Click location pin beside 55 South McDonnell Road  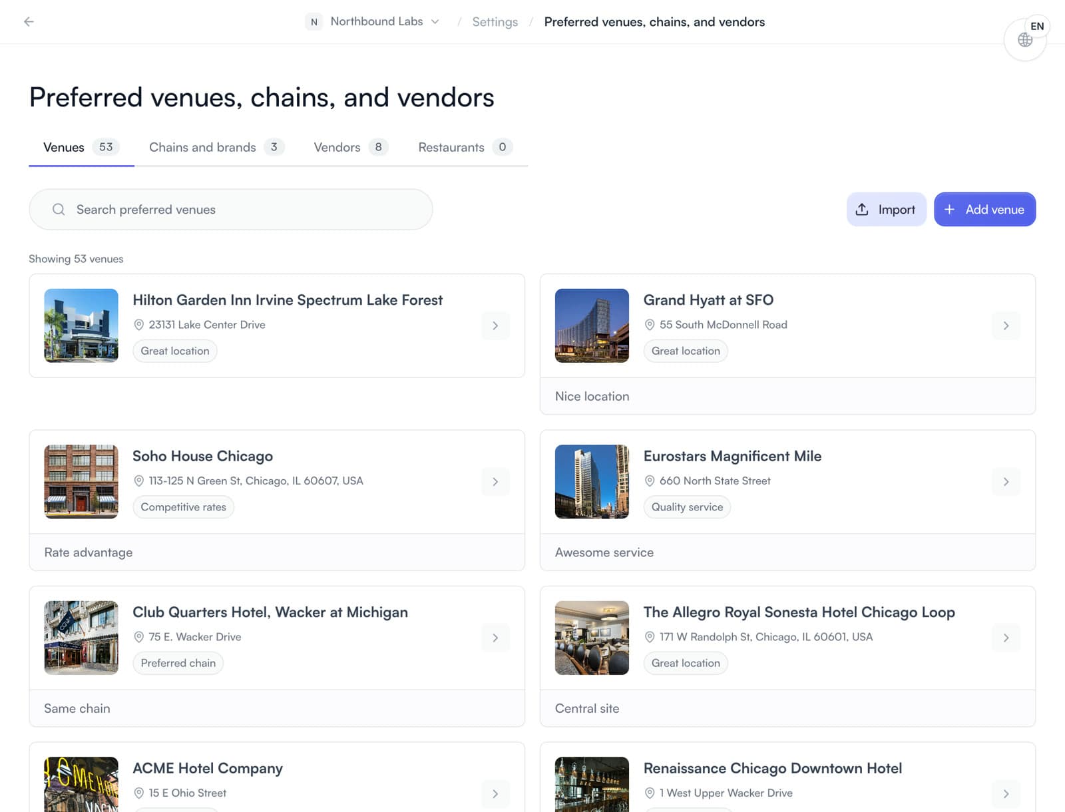[x=650, y=325]
